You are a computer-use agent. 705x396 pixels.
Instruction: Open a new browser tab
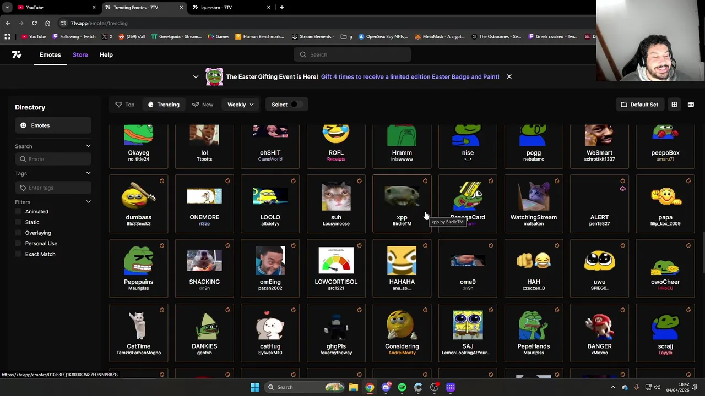click(x=281, y=7)
